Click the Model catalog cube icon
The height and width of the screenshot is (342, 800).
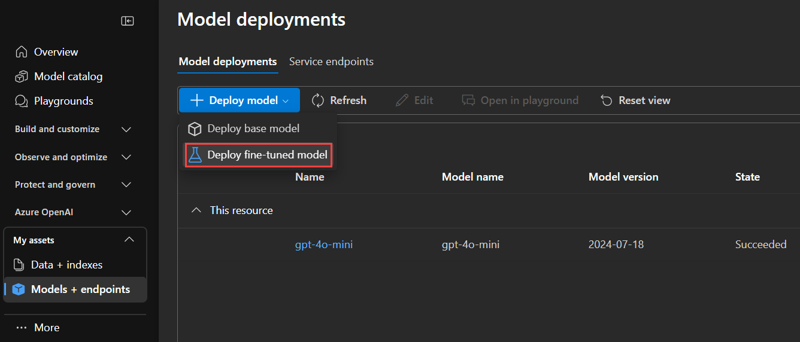point(22,77)
